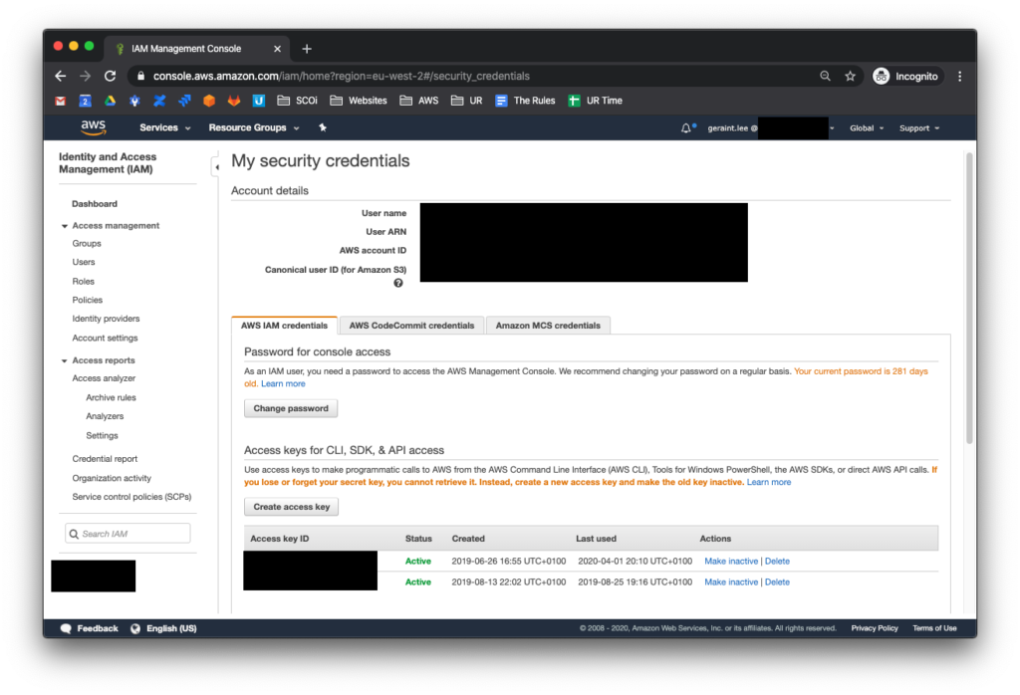Close the IAM Management Console tab
Viewport: 1020px width, 695px height.
[277, 49]
